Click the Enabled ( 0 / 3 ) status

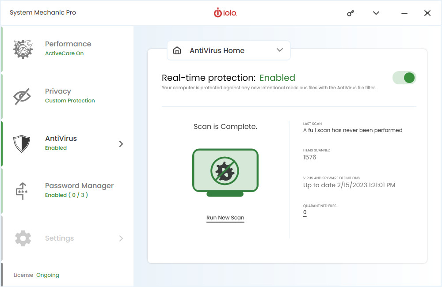coord(67,195)
